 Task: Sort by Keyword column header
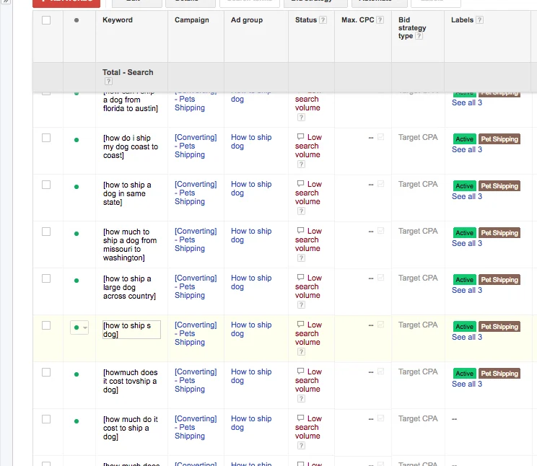[x=118, y=20]
